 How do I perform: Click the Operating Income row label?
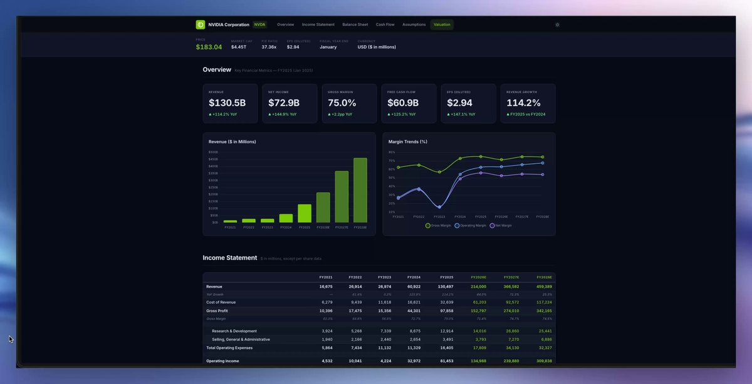pos(222,361)
